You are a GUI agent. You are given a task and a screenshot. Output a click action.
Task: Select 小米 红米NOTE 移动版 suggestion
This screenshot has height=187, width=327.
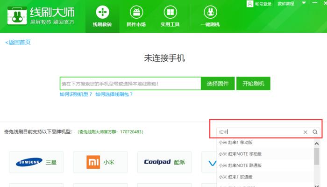tap(265, 154)
